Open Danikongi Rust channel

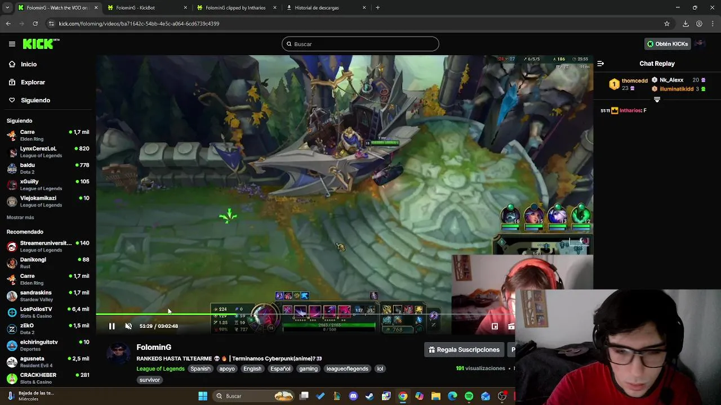tap(48, 263)
